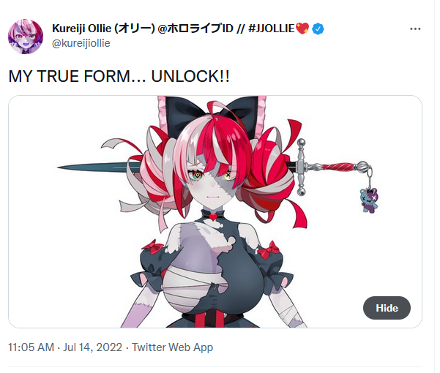Open Kureiji Ollie's profile avatar
The width and height of the screenshot is (440, 373).
click(x=26, y=37)
